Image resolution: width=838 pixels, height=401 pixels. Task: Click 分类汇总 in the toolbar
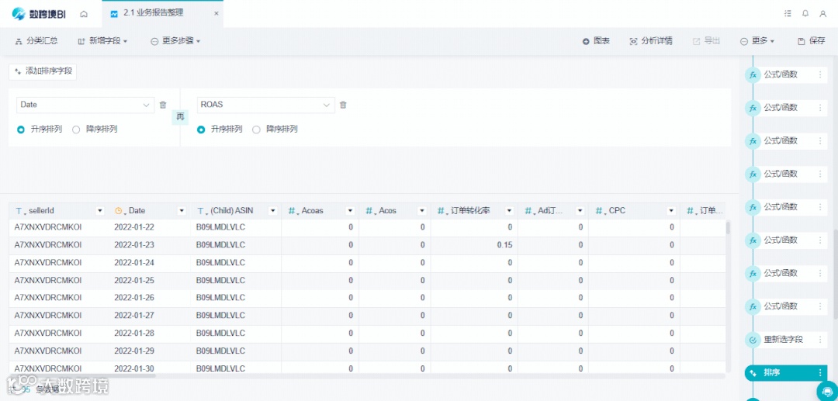pos(36,40)
